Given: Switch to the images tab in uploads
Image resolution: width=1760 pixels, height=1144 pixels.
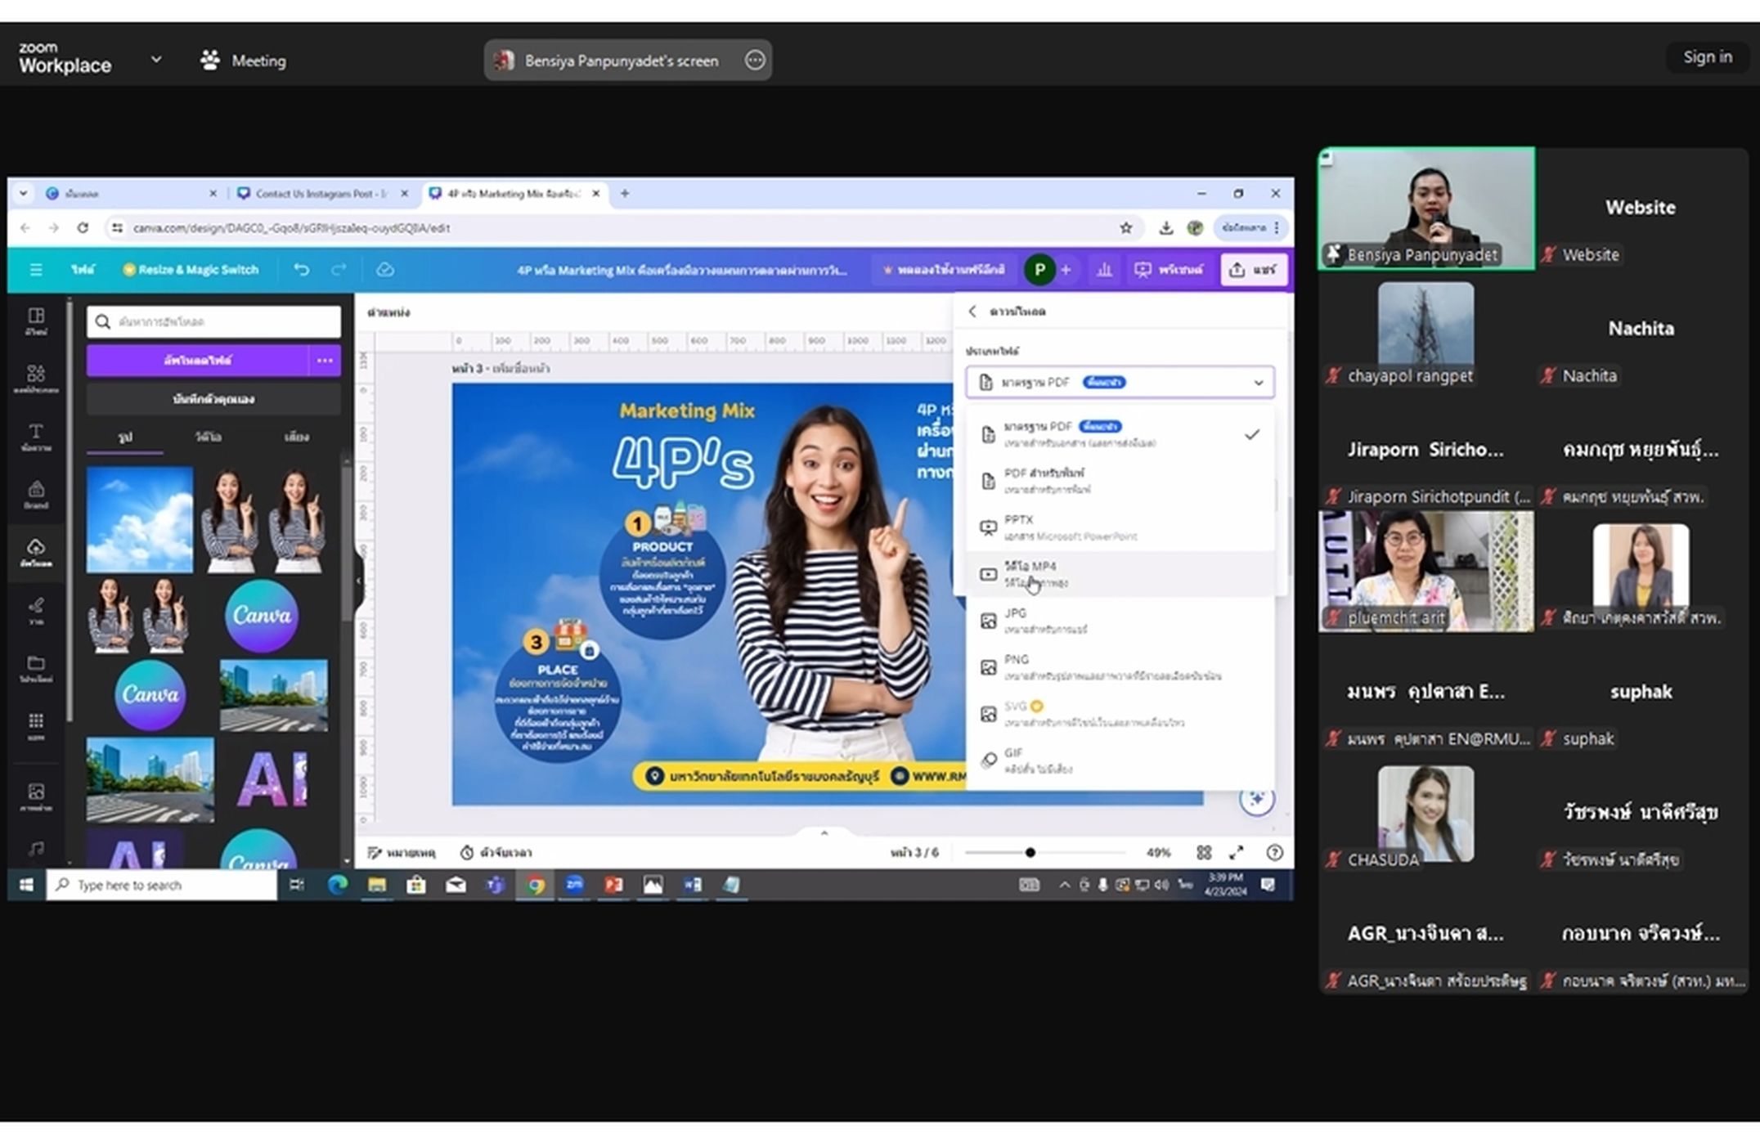Looking at the screenshot, I should (125, 437).
